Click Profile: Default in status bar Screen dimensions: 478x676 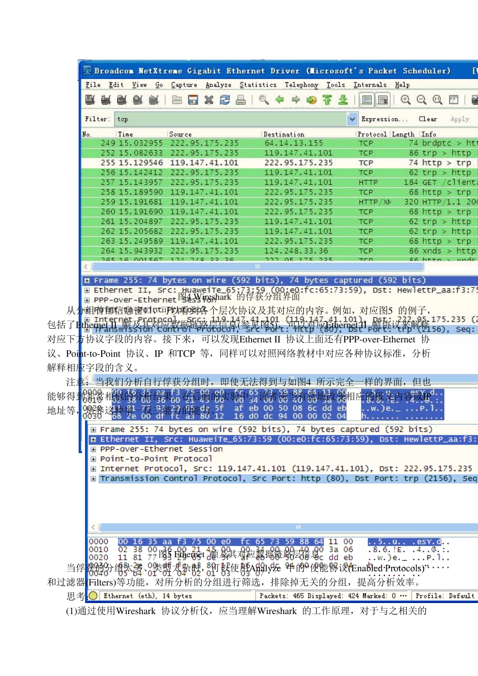tap(445, 596)
